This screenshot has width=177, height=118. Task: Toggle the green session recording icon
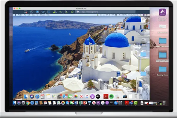coord(72,12)
